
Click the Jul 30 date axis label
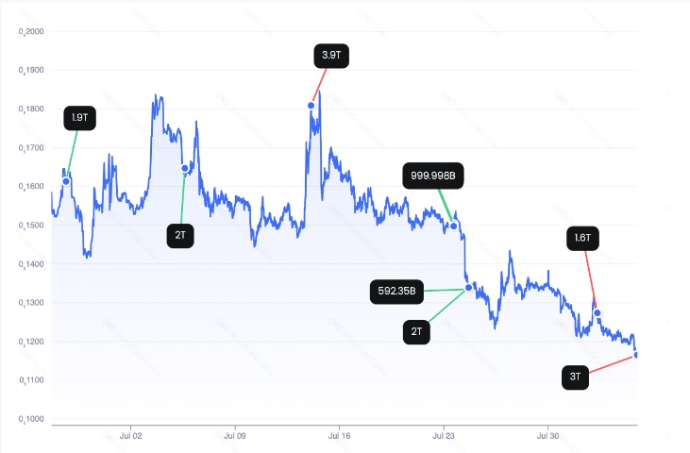[548, 436]
